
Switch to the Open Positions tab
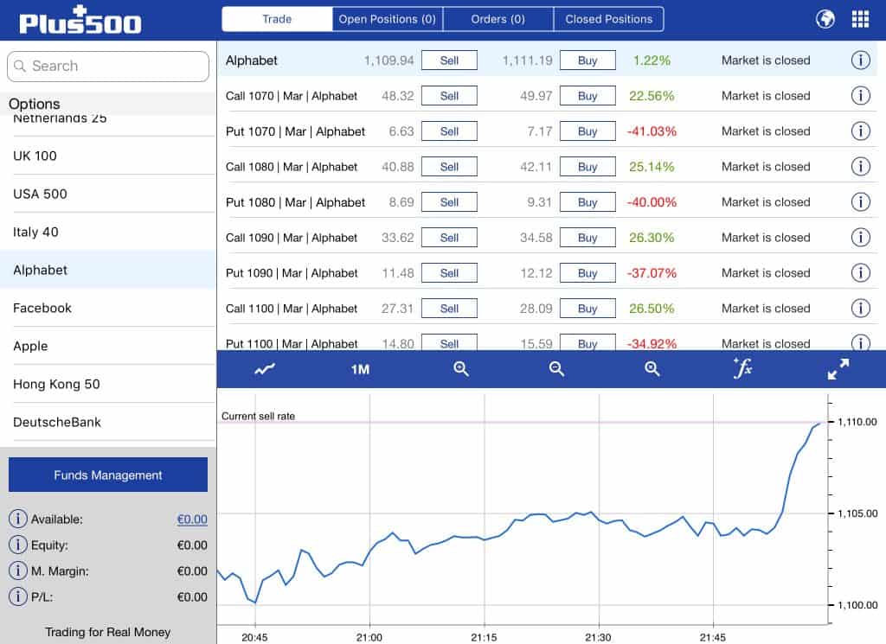(387, 19)
